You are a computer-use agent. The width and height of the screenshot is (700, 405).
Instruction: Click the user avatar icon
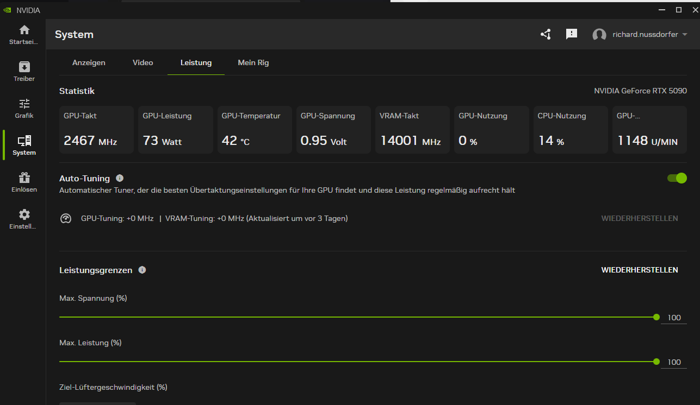tap(599, 35)
